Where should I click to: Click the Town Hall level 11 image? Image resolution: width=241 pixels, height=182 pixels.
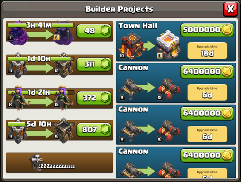pos(168,45)
